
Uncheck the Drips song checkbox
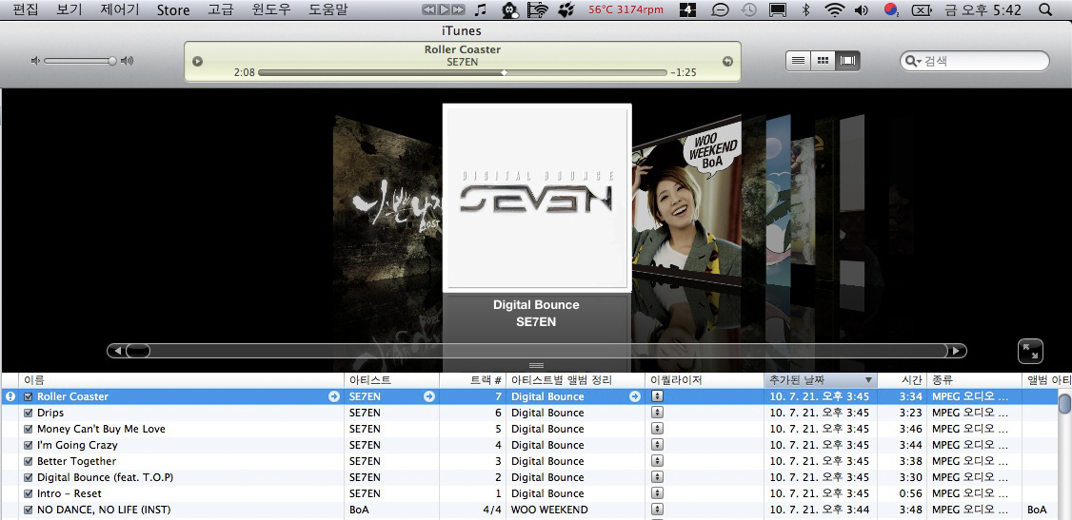pyautogui.click(x=28, y=413)
